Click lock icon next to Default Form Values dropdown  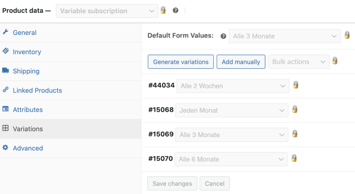click(347, 35)
